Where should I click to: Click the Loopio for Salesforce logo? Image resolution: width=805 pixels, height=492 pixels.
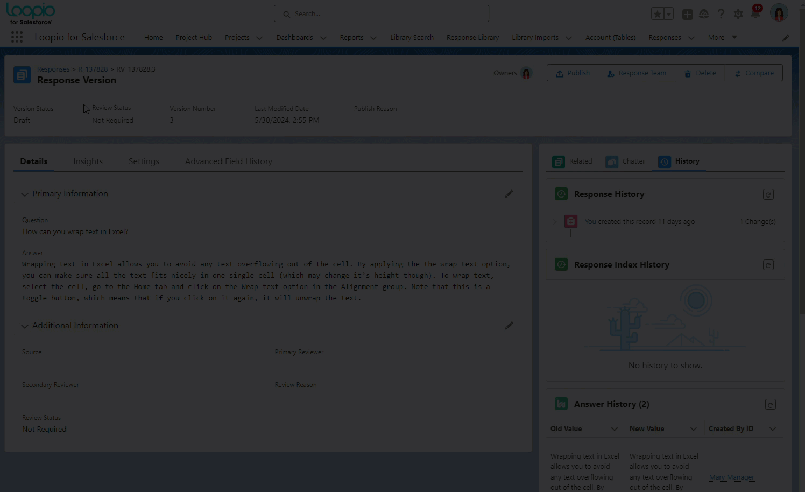pos(31,14)
